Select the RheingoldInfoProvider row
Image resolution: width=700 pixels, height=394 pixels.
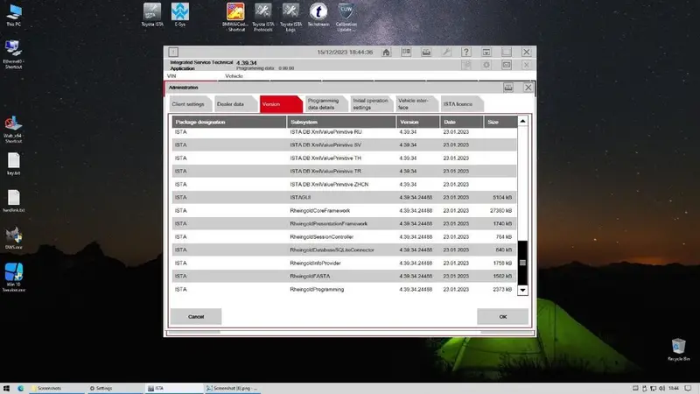344,264
